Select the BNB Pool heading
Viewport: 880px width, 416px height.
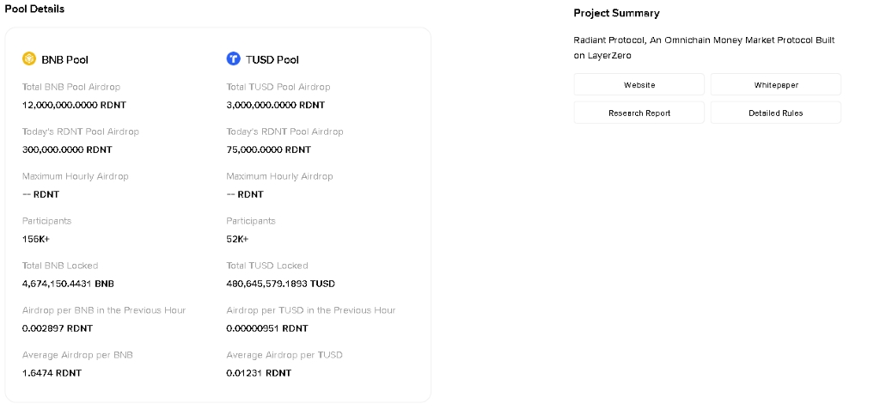point(64,59)
